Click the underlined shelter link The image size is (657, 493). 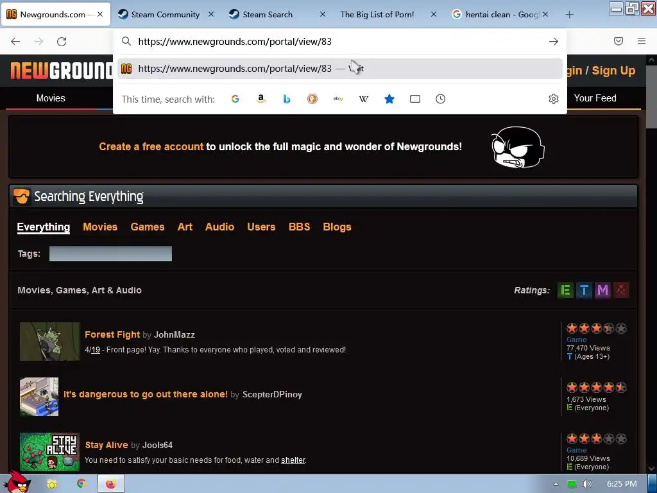coord(293,460)
